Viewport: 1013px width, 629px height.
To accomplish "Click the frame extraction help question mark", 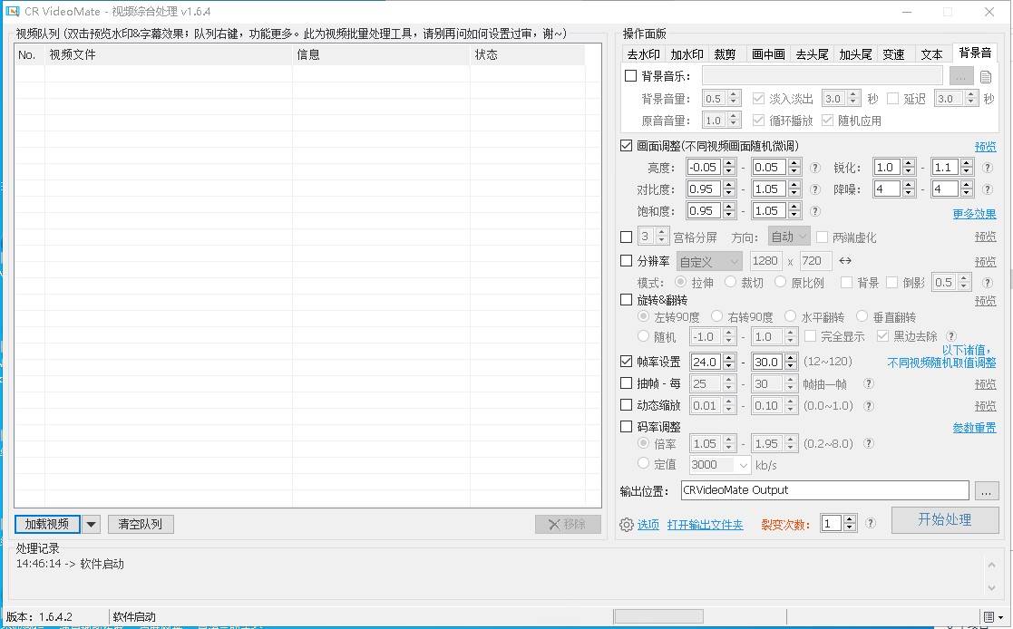I will (x=869, y=383).
